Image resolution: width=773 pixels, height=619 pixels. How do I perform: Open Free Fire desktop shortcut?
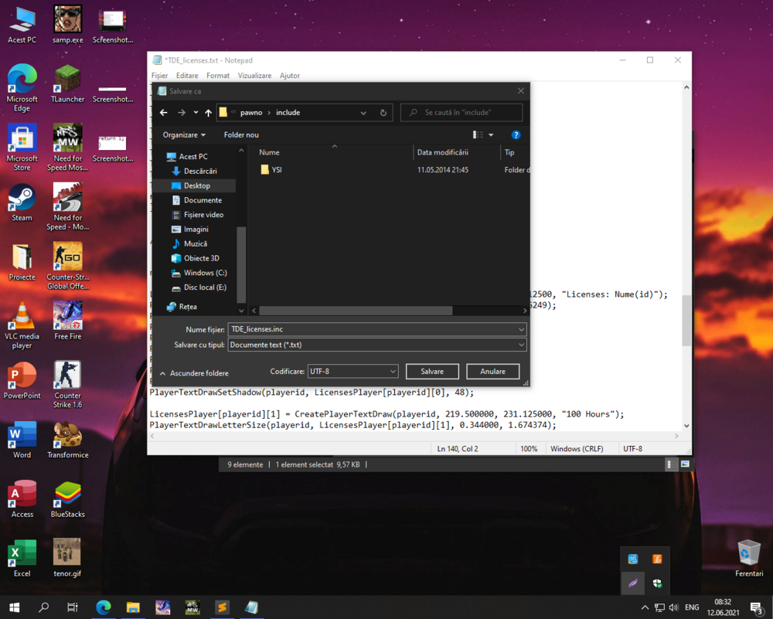[x=67, y=321]
